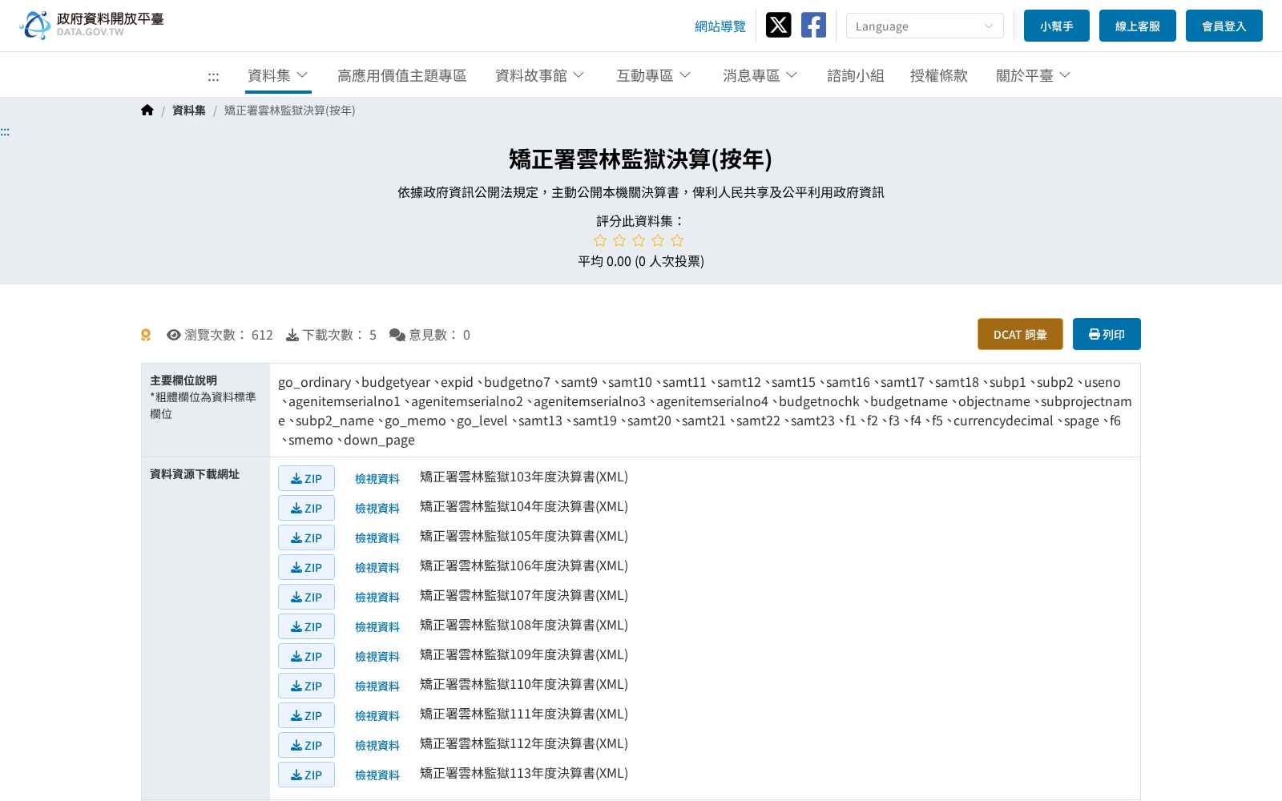Click the text 矯正署雲林監獄113年度決算書(XML)
Screen dimensions: 1282x801
pos(524,773)
